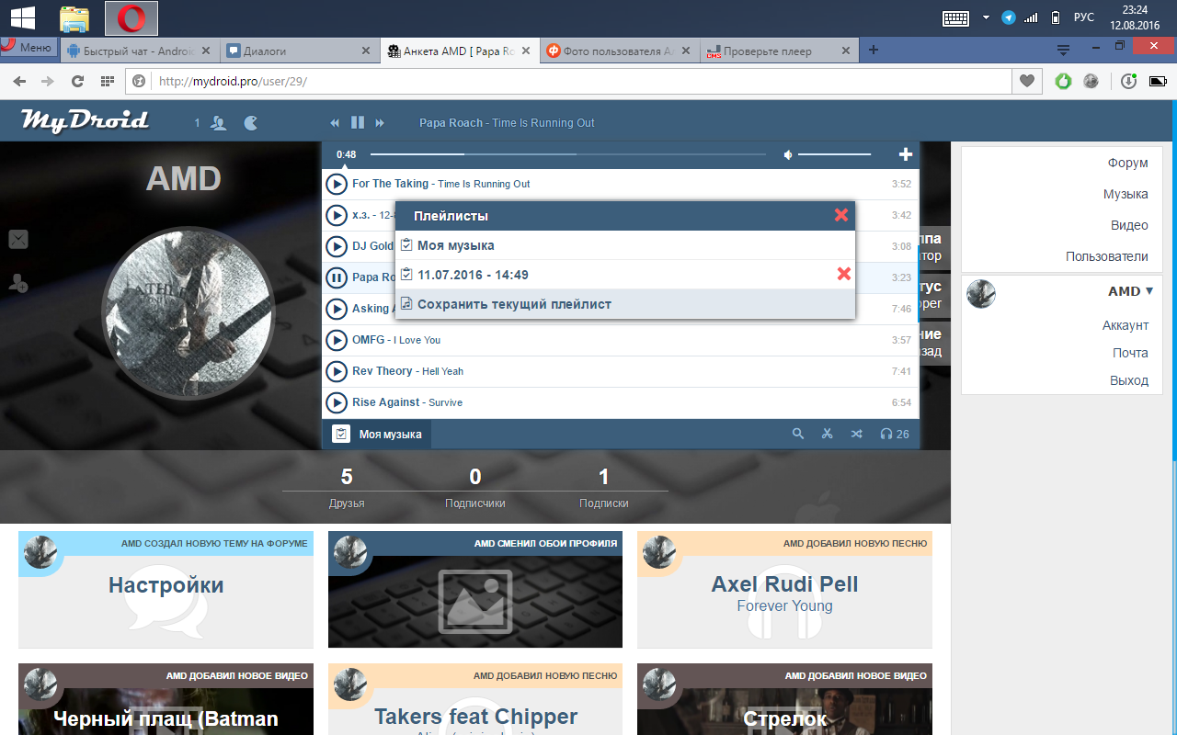This screenshot has height=735, width=1177.
Task: Skip to the next track in the header
Action: coord(380,122)
